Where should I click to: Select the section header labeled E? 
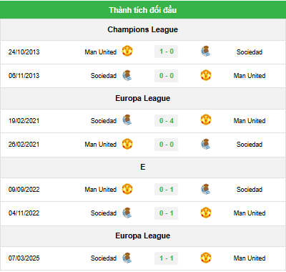[x=143, y=167]
